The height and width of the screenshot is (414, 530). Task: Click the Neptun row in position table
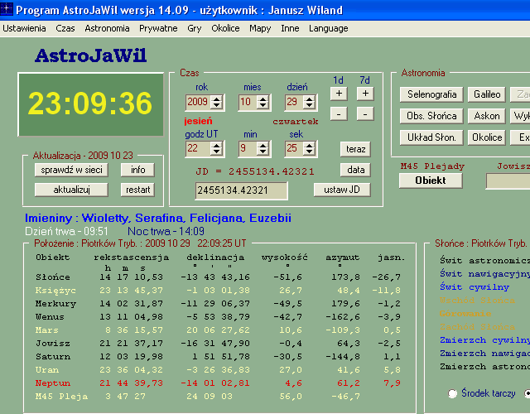pos(218,383)
